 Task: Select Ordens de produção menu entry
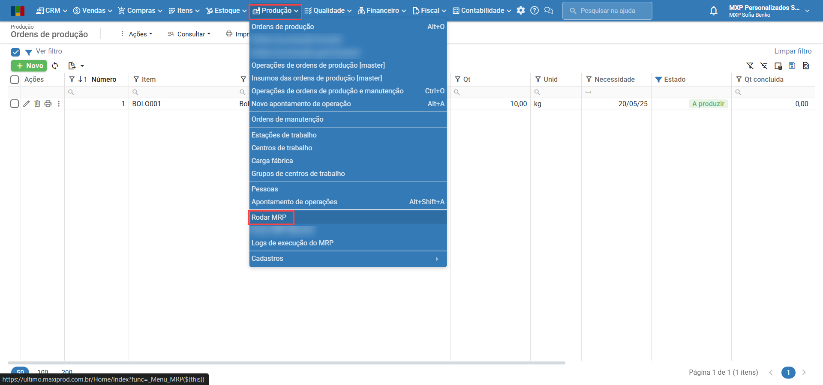pos(348,27)
